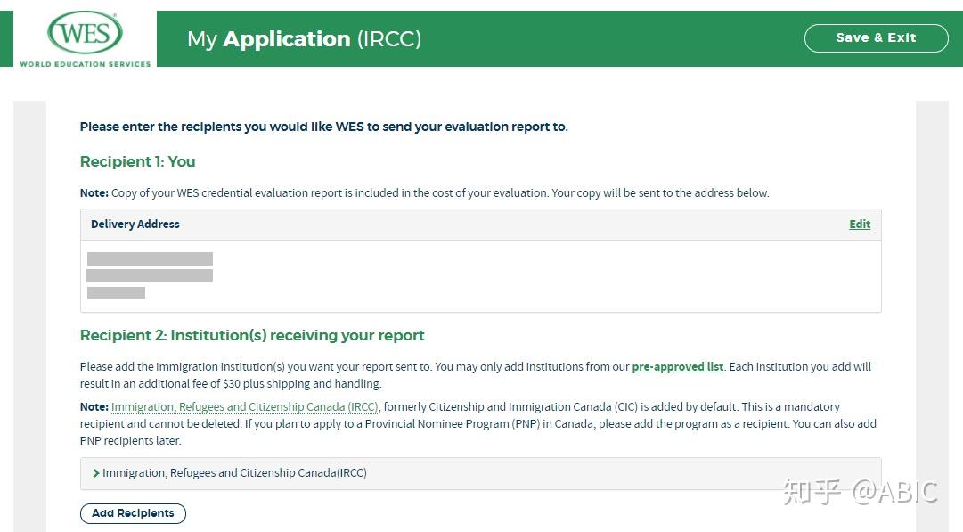
Task: Click the My Application (IRCC) page title
Action: tap(304, 39)
